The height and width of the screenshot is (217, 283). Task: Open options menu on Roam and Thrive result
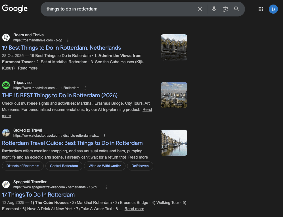pyautogui.click(x=68, y=40)
